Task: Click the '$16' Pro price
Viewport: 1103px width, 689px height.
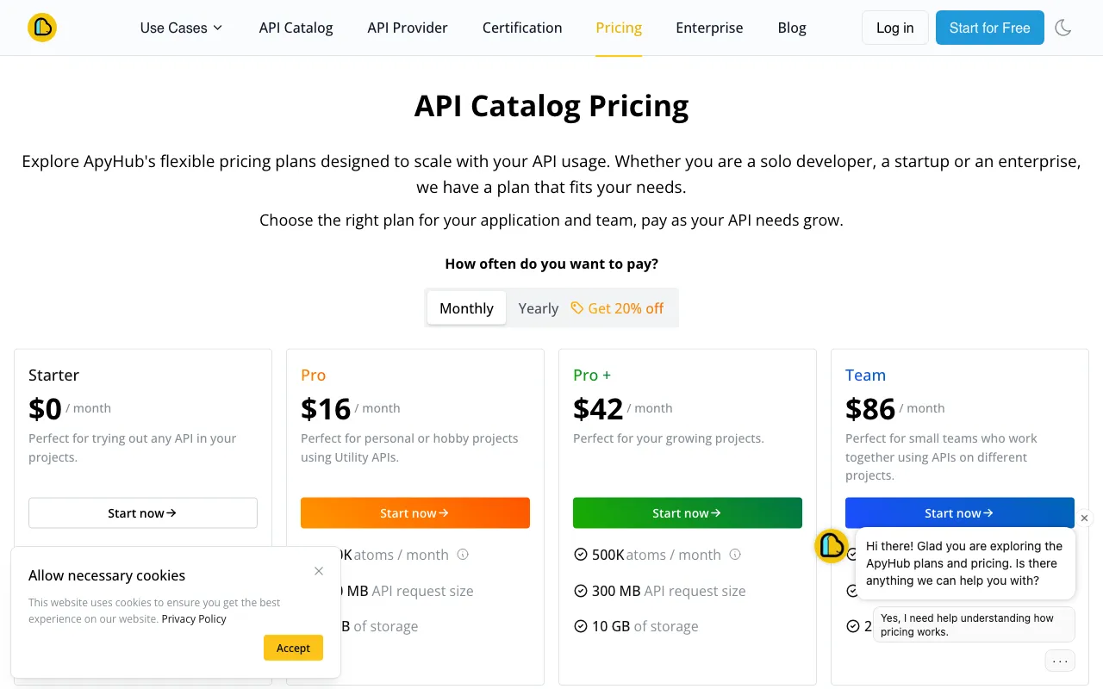Action: (326, 408)
